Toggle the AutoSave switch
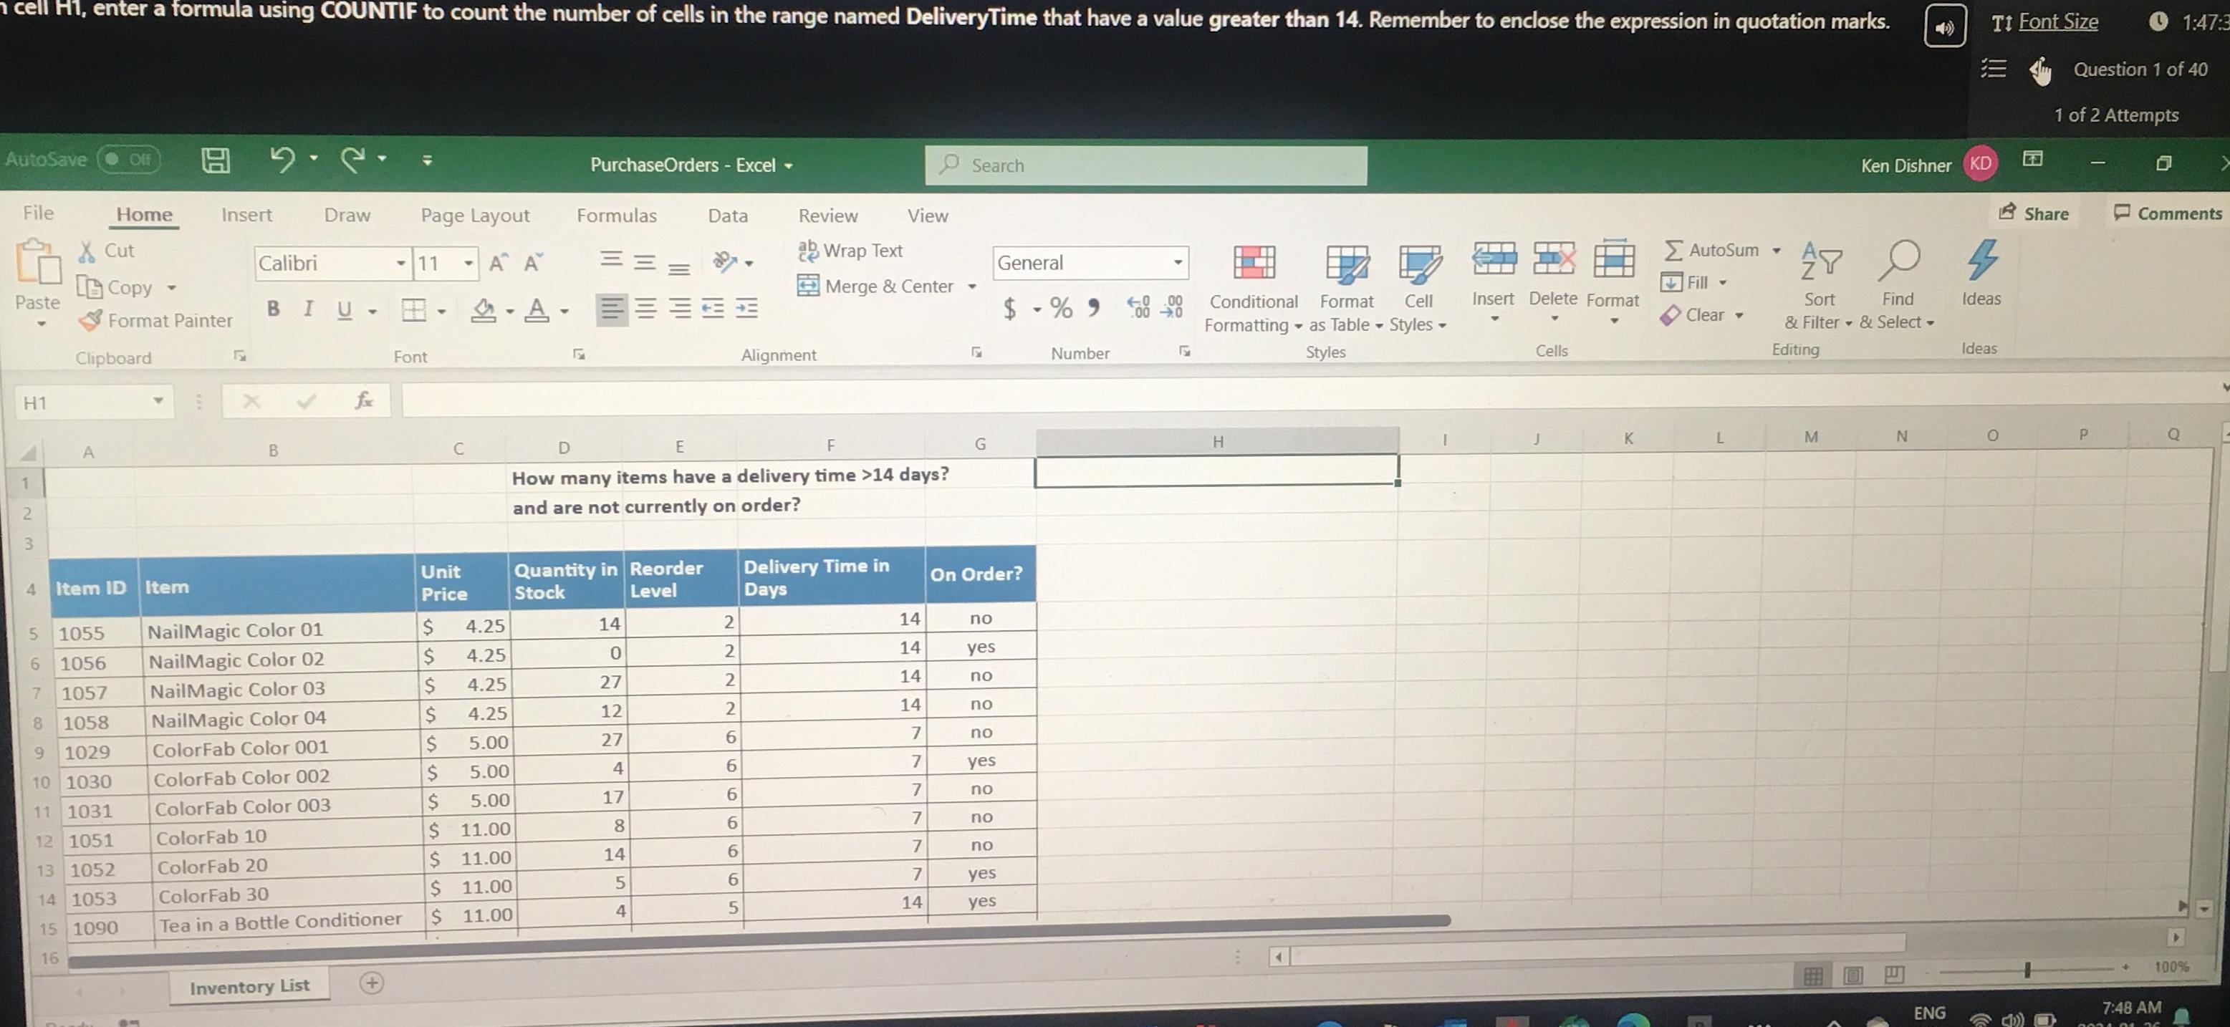 128,159
